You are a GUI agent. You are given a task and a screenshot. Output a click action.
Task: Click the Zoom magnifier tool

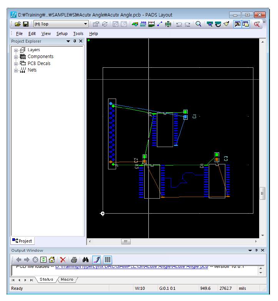coord(198,24)
